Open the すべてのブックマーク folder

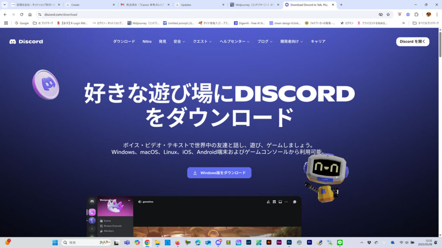tap(426, 23)
